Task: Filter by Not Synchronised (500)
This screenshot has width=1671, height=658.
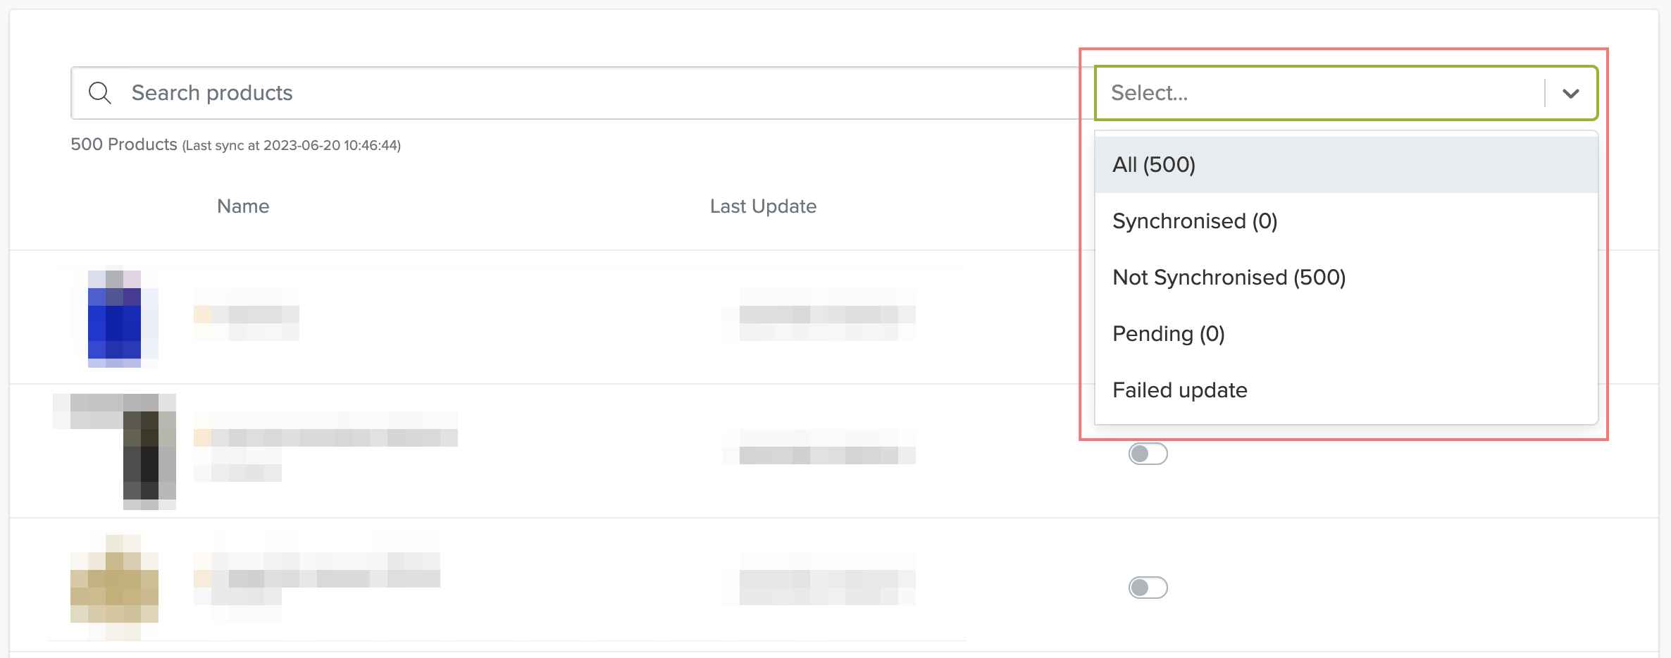Action: [1346, 278]
